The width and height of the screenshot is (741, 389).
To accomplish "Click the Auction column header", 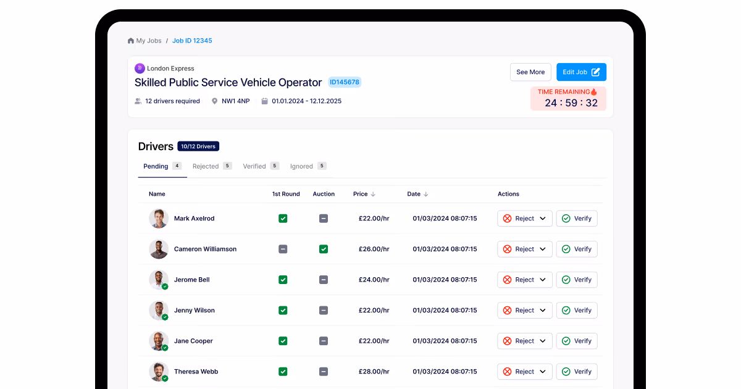I will (x=324, y=194).
